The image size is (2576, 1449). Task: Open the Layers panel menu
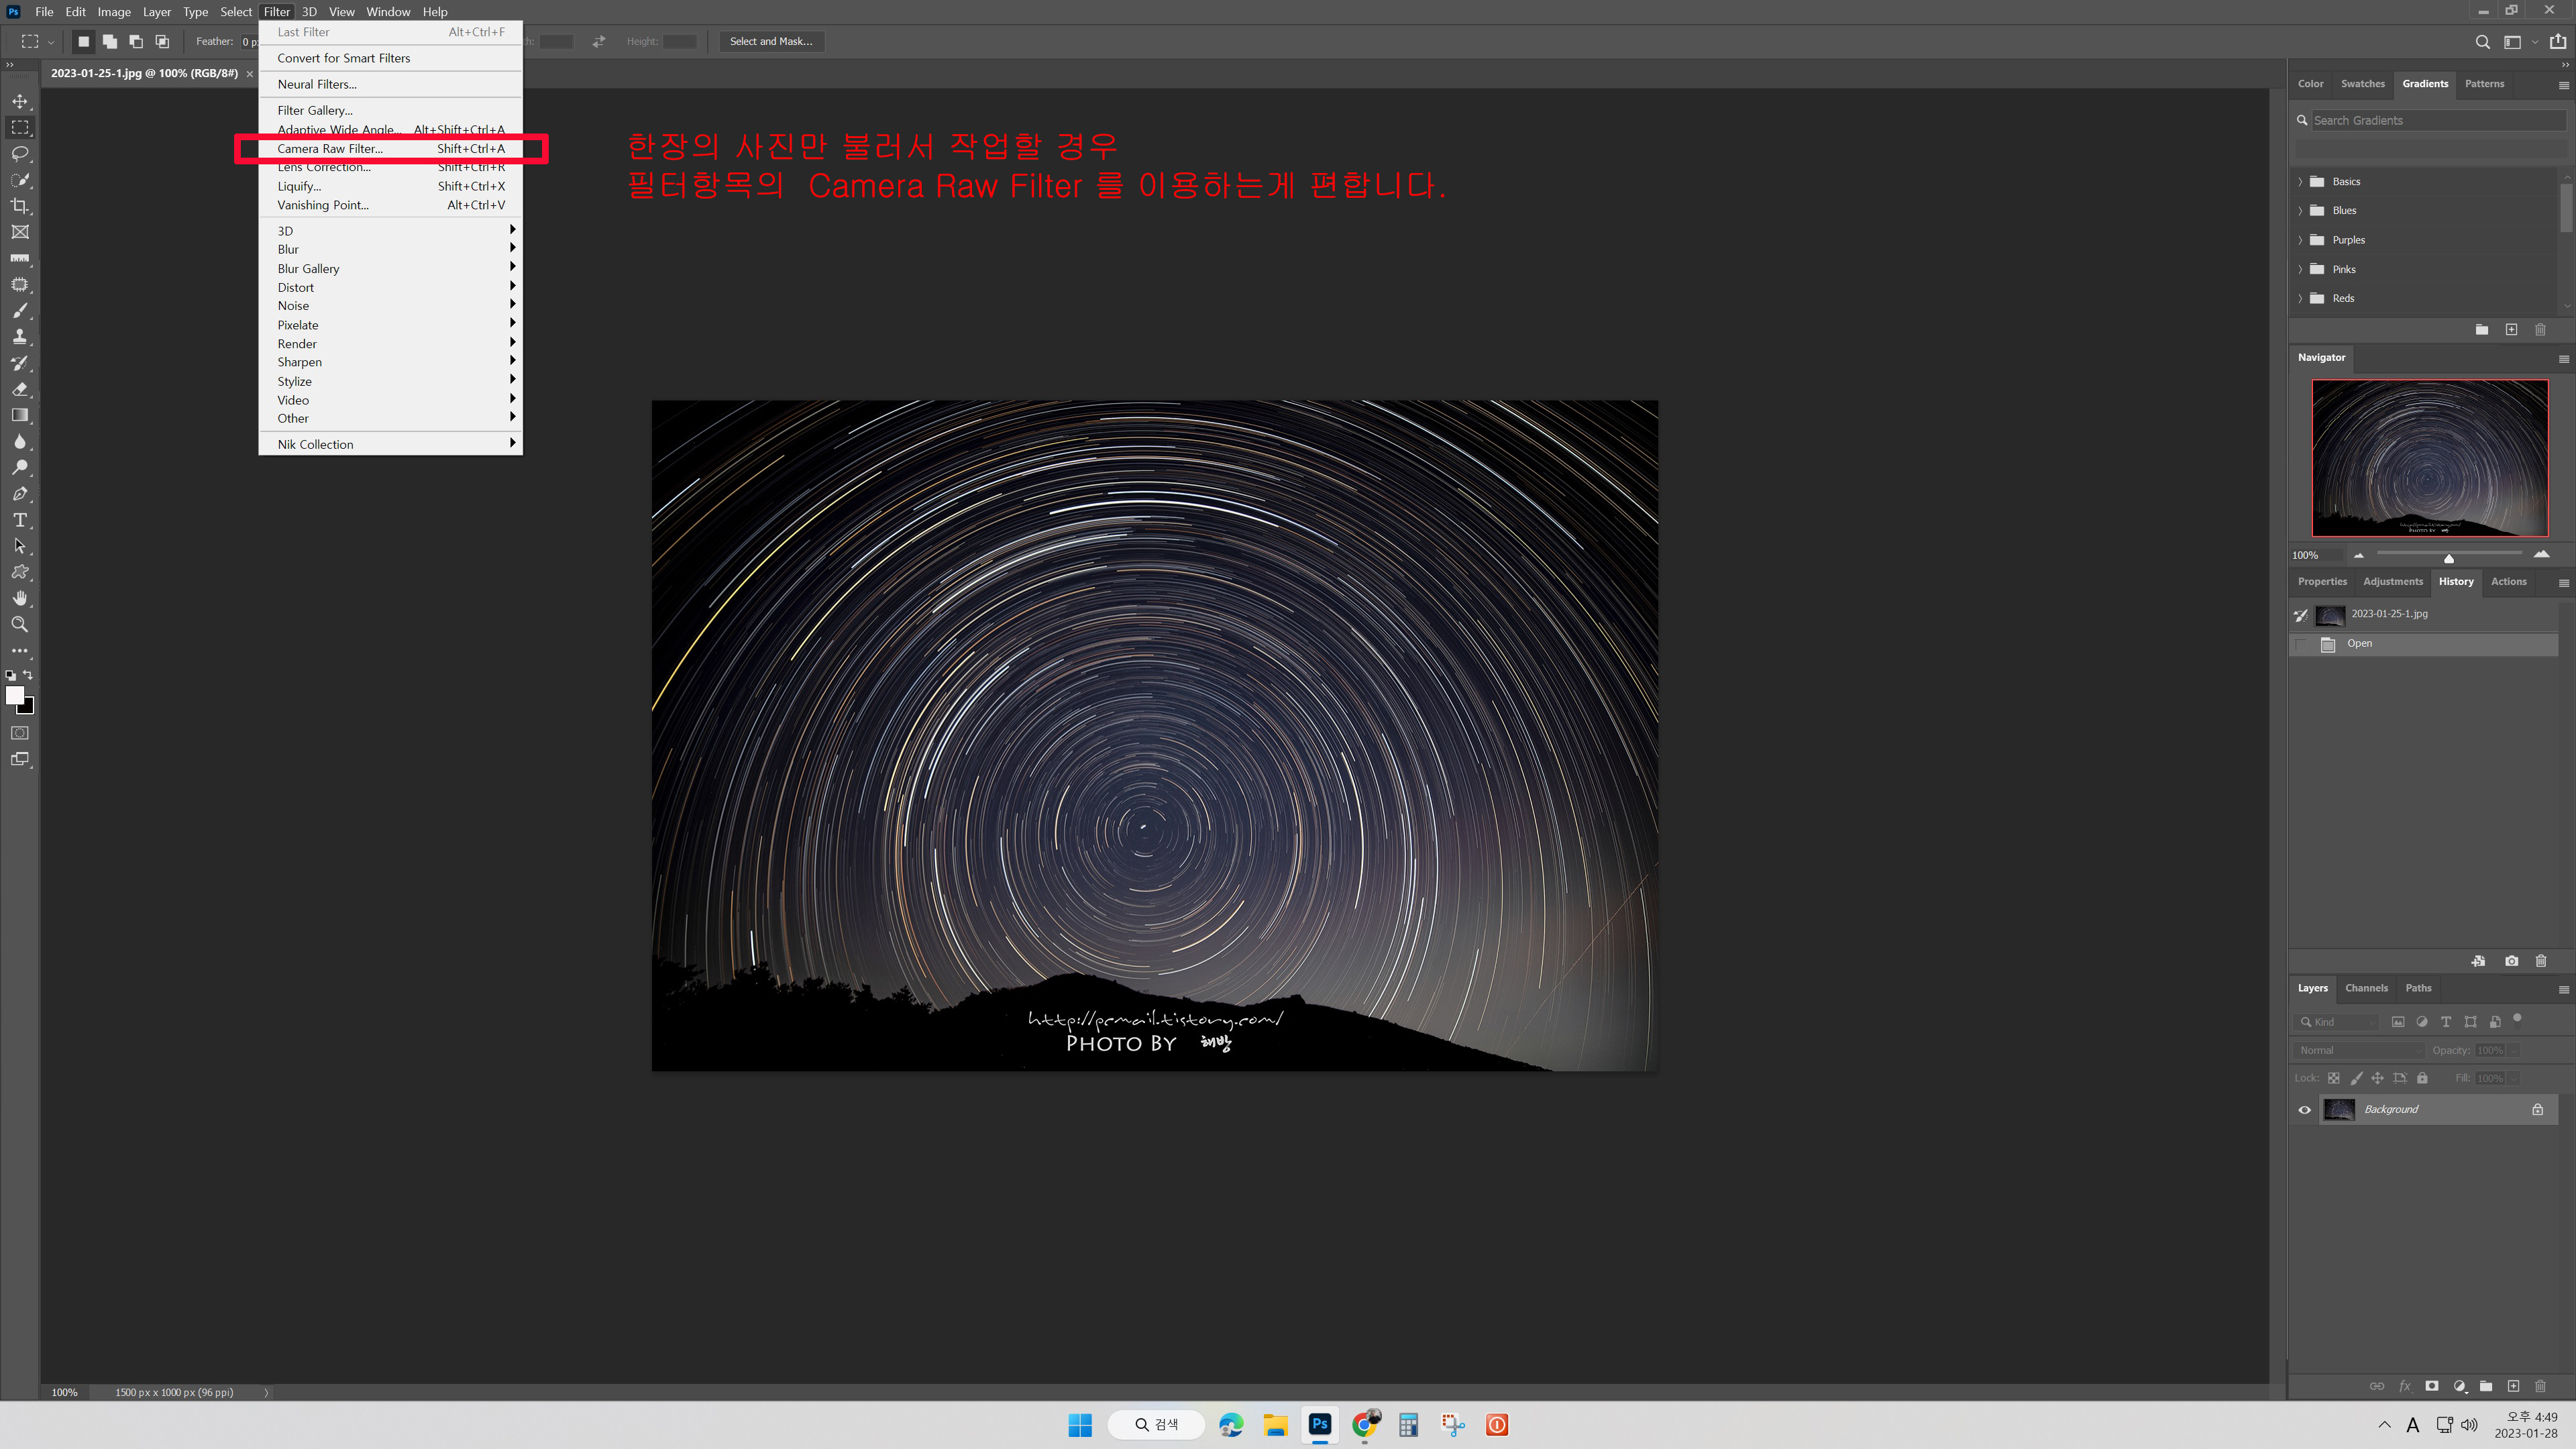click(x=2563, y=989)
